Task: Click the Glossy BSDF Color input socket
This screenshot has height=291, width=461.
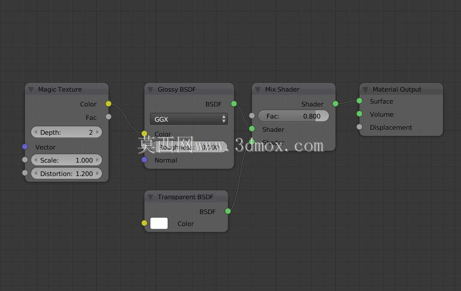Action: pyautogui.click(x=144, y=133)
